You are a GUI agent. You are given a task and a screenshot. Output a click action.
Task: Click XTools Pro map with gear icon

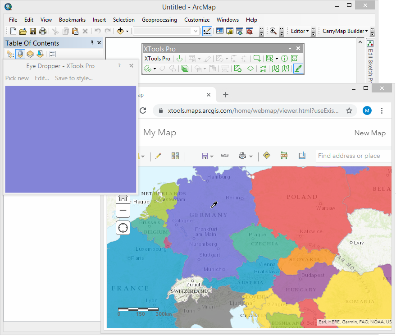[276, 69]
